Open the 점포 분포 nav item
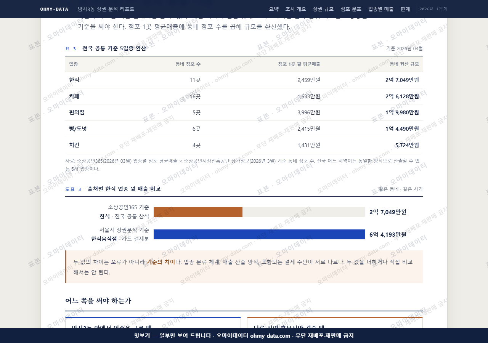The image size is (488, 343). point(351,9)
